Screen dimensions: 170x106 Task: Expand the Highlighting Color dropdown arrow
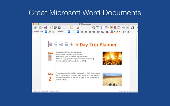pos(120,32)
